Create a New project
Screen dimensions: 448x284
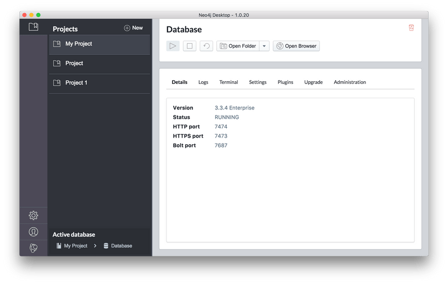[x=133, y=28]
